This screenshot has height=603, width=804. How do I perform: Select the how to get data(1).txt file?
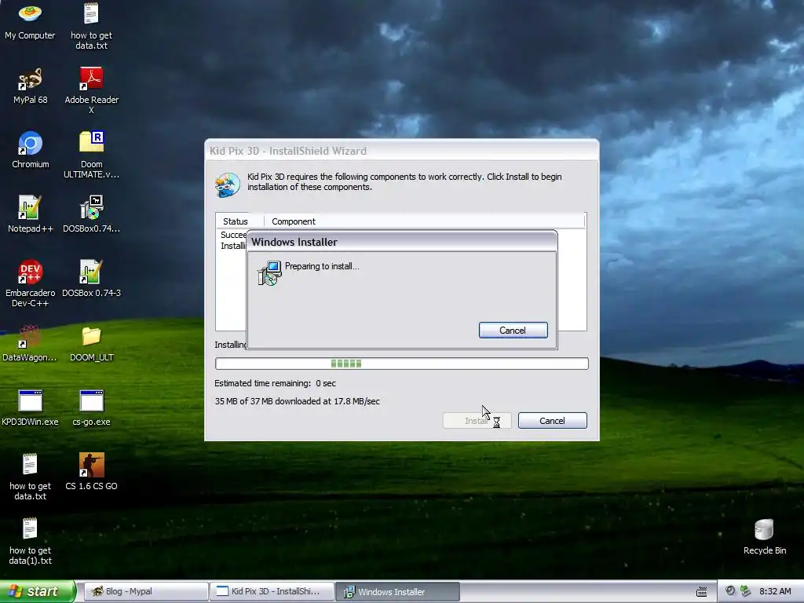(30, 542)
